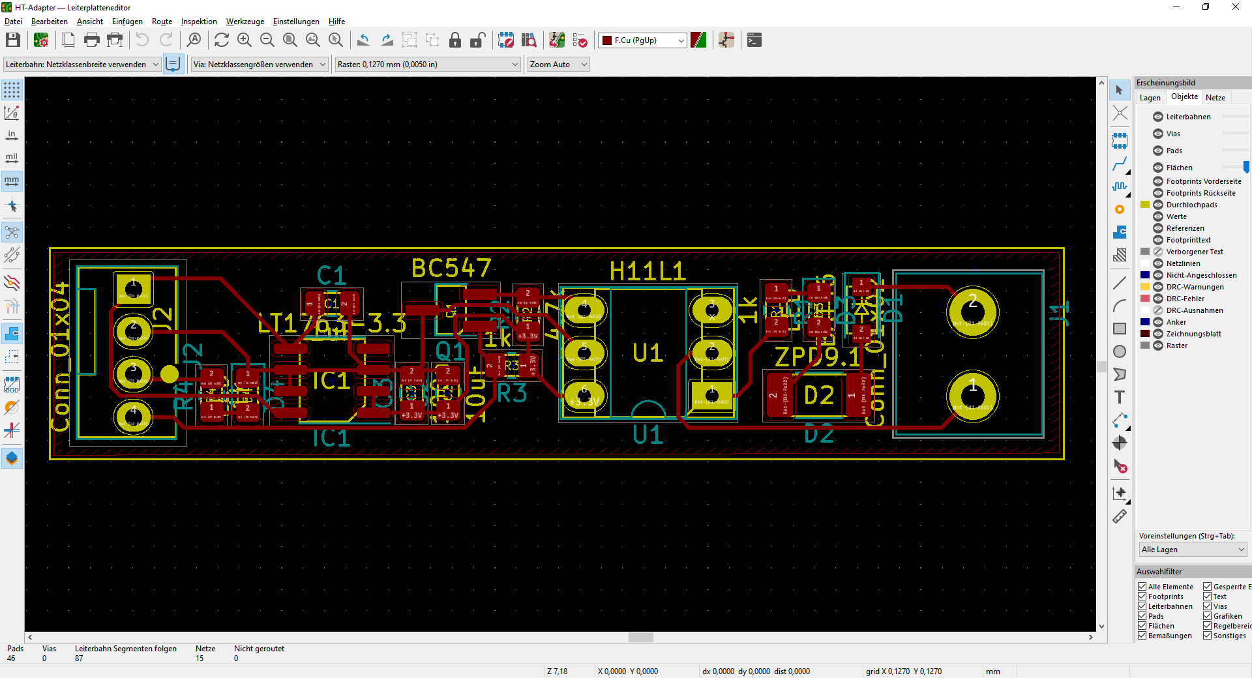Open the Datei menu
This screenshot has width=1252, height=678.
coord(13,22)
